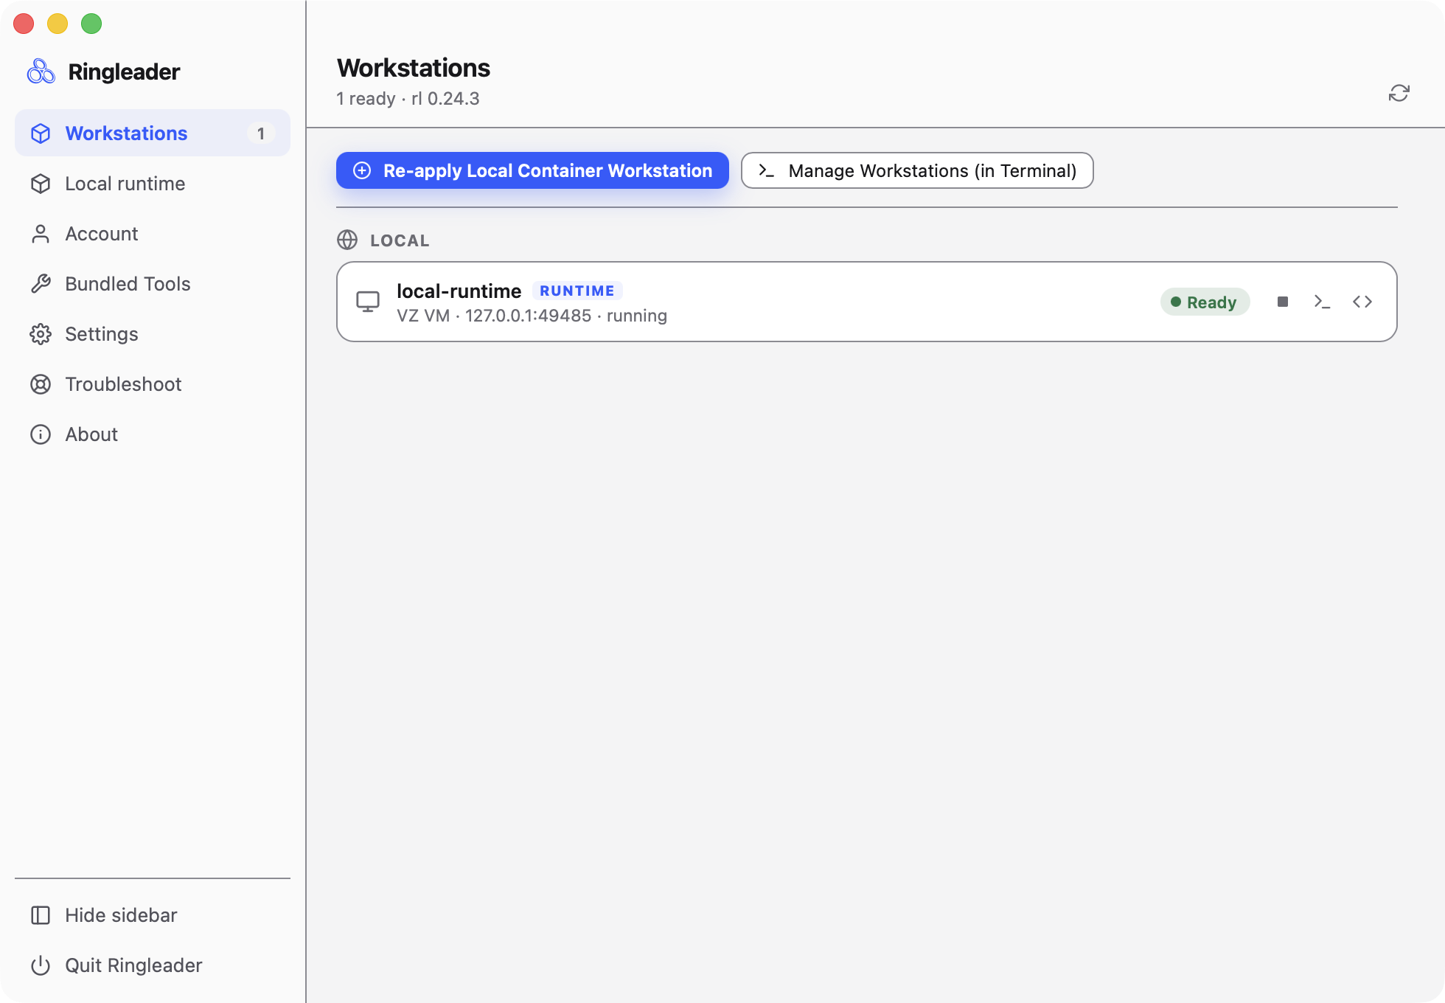This screenshot has width=1445, height=1003.
Task: Click the RUNTIME tag label
Action: pyautogui.click(x=577, y=291)
